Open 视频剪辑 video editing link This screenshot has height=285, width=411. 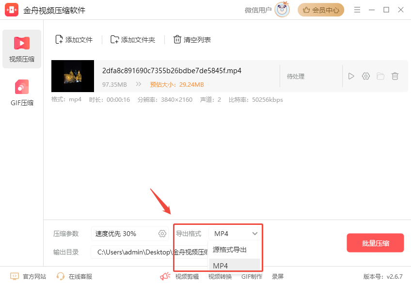point(187,277)
